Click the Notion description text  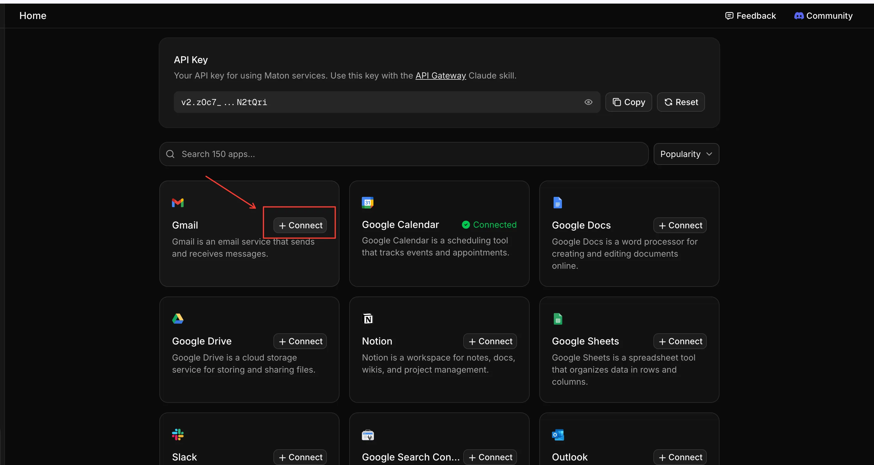click(438, 364)
